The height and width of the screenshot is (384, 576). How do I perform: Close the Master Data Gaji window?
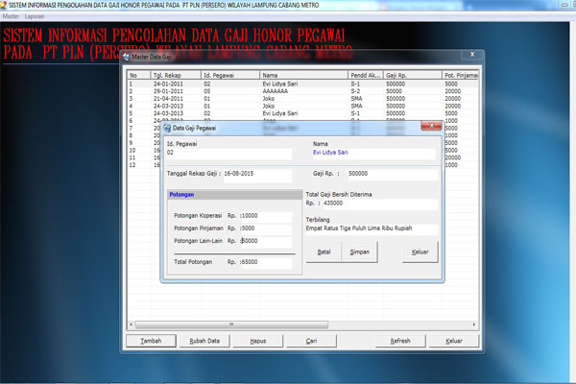(x=472, y=55)
